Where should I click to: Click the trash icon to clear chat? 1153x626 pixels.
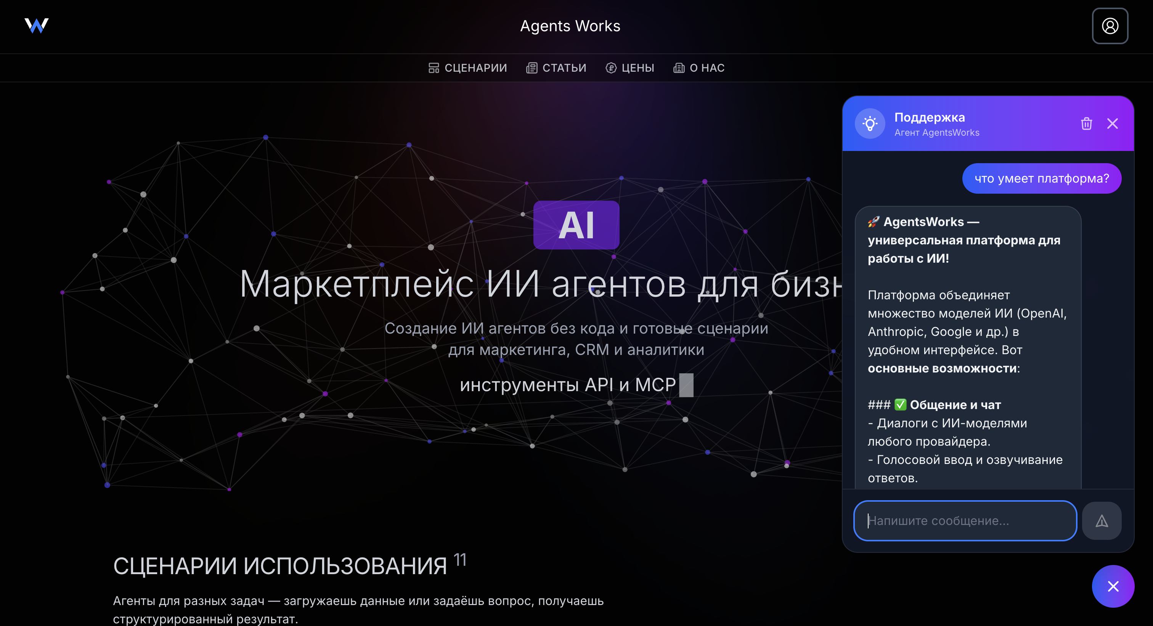pos(1086,124)
